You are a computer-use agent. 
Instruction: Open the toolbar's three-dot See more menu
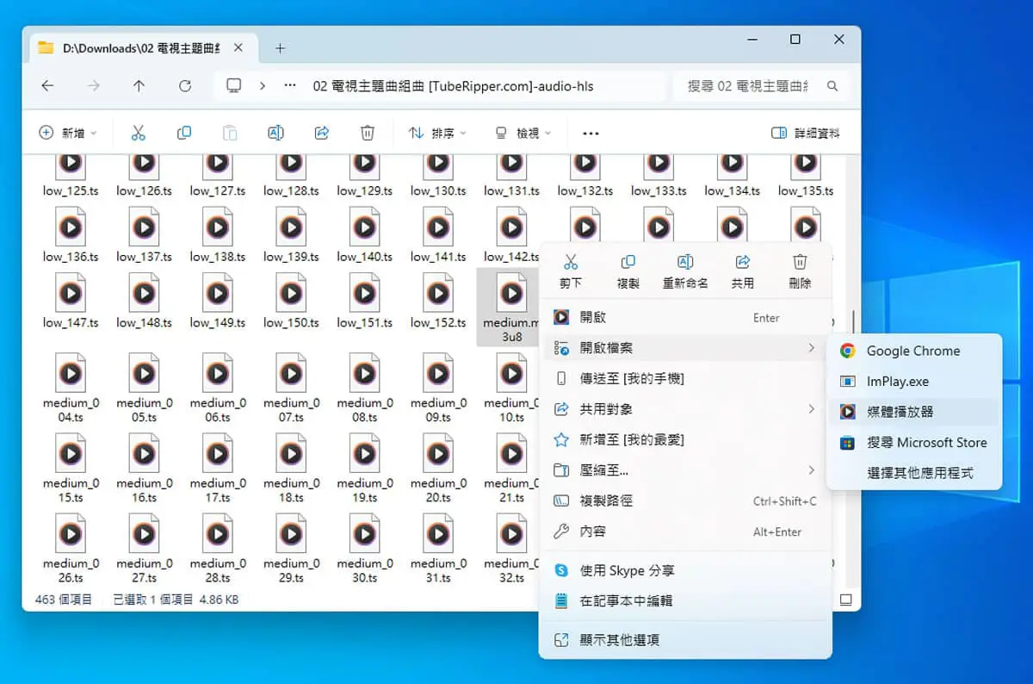591,134
